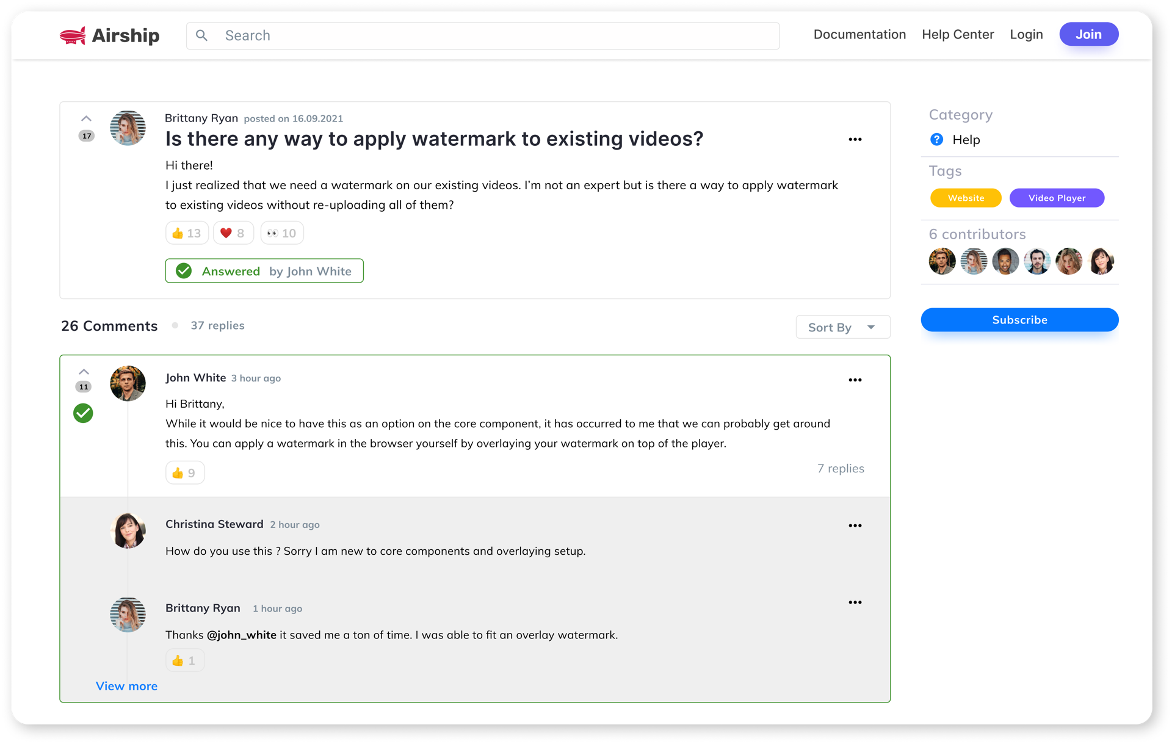Click the posted on 16.09.2021 date
Image resolution: width=1172 pixels, height=744 pixels.
(x=294, y=119)
